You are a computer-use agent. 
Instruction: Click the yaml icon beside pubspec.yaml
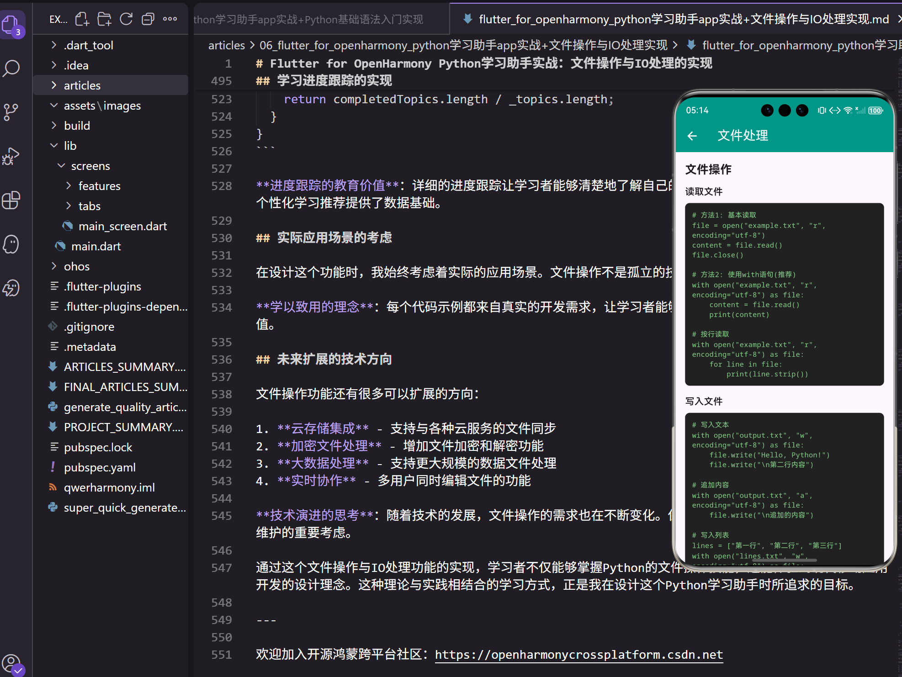coord(53,467)
